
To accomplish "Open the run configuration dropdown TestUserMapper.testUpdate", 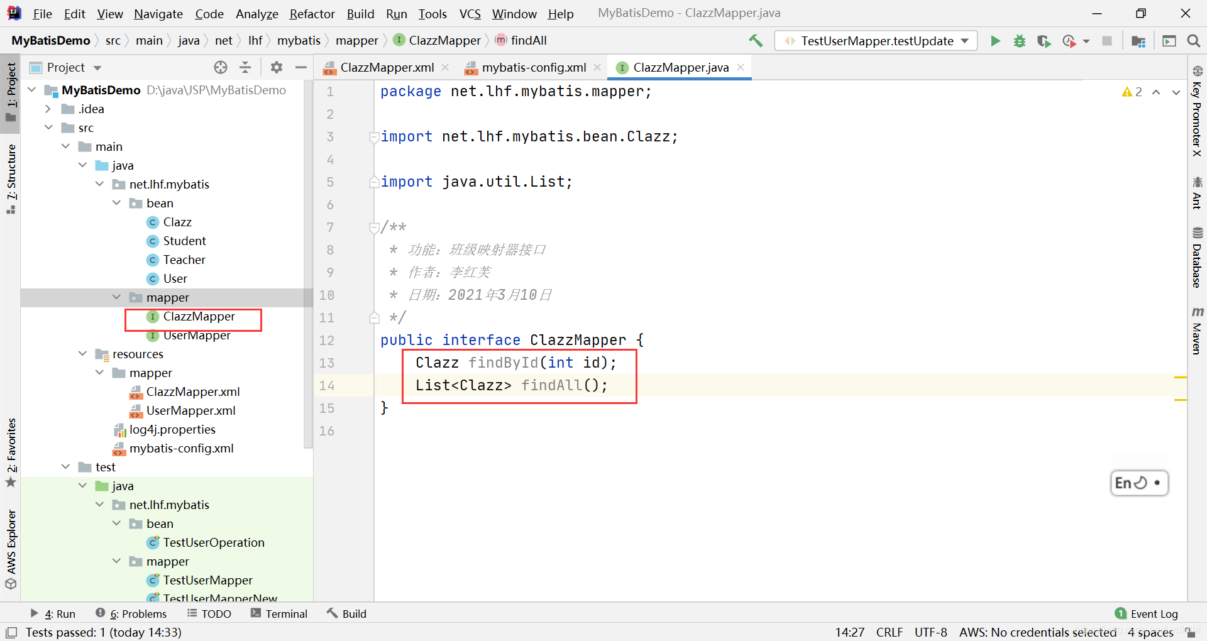I will 876,41.
